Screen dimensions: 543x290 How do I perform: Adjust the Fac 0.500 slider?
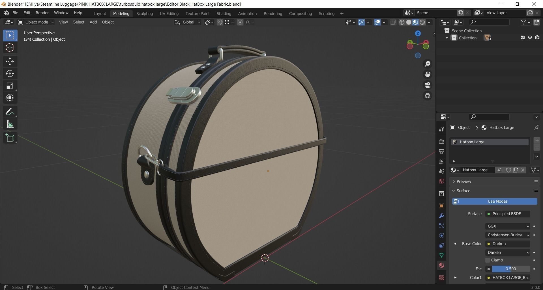point(511,269)
